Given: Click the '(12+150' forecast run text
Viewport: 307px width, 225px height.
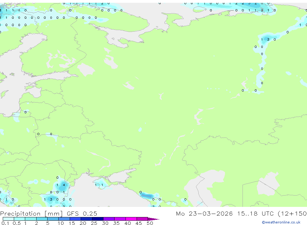Looking at the screenshot, I should click(292, 214).
